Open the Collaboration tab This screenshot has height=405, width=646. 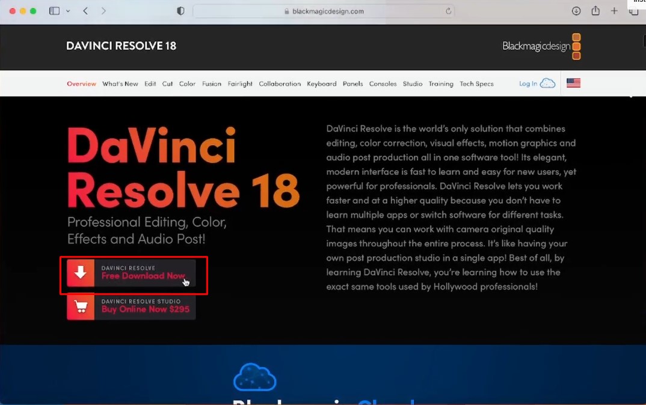pos(280,84)
